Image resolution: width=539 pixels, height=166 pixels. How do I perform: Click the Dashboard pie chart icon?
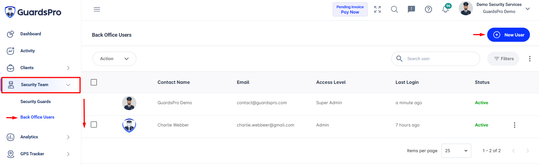[10, 34]
